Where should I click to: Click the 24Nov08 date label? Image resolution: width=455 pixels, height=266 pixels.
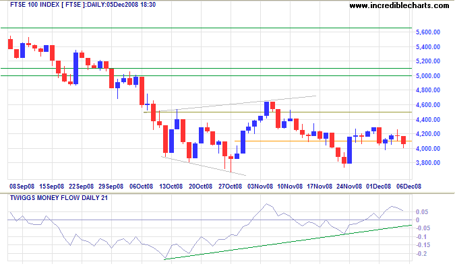click(349, 187)
